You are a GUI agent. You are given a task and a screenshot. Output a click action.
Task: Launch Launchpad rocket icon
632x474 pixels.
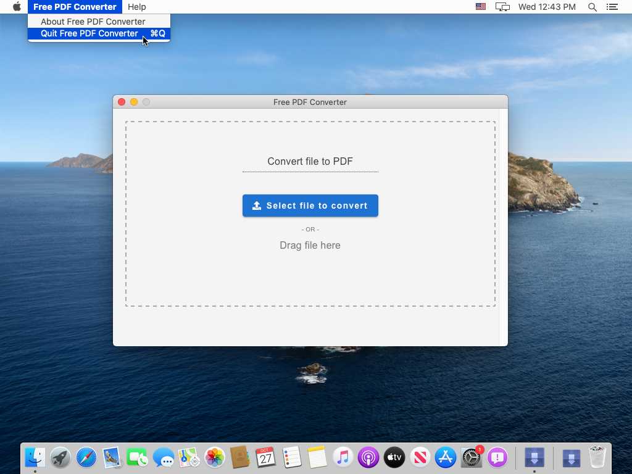pyautogui.click(x=60, y=457)
